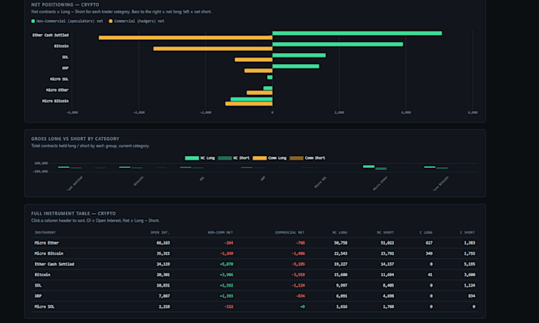Sort table by the Open Int. column
Screen dimensions: 539x323
point(160,233)
